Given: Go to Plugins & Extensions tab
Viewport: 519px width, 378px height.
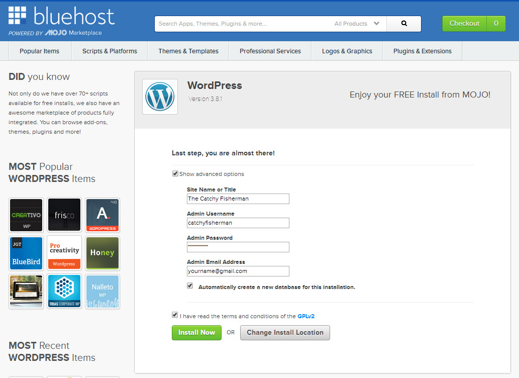Looking at the screenshot, I should [x=422, y=51].
